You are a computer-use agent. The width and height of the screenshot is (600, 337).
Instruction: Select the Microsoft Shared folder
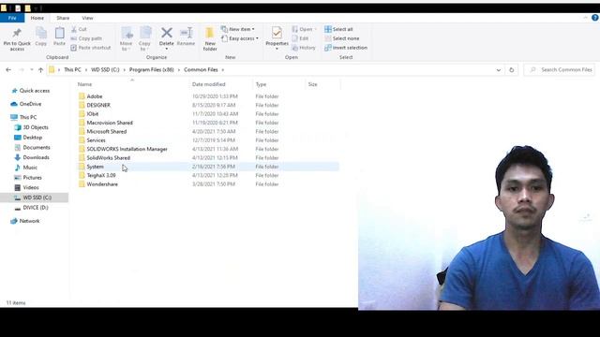106,131
